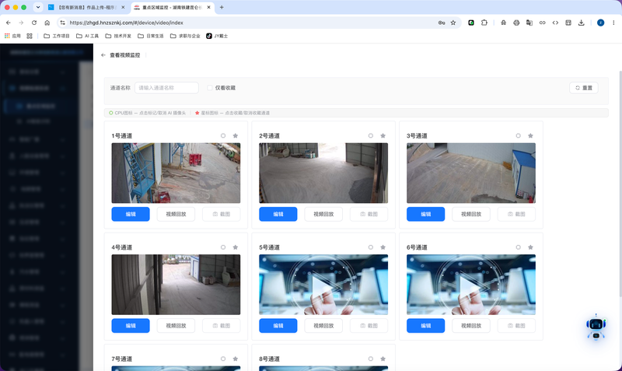
Task: Toggle AI camera mark for 6号通道
Action: pos(518,247)
